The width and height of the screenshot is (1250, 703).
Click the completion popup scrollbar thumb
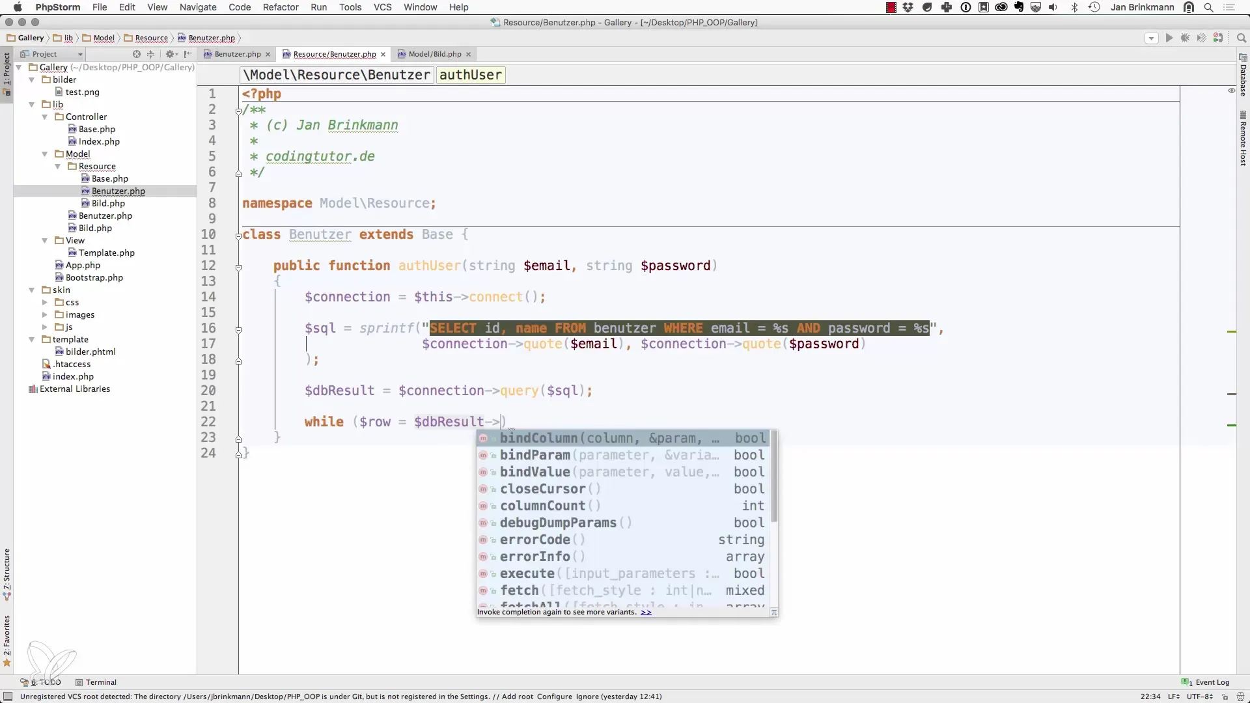coord(774,476)
